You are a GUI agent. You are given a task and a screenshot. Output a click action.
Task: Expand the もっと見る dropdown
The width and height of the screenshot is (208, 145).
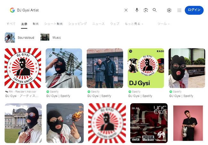[x=134, y=24]
